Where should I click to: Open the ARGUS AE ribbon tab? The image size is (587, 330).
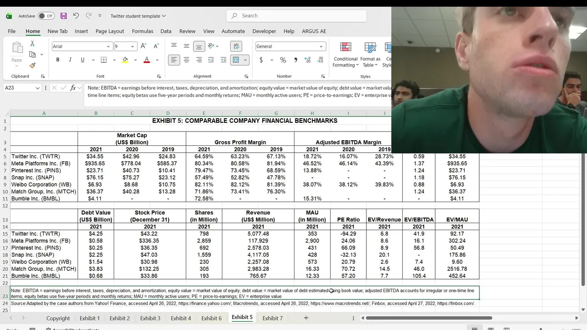[314, 31]
